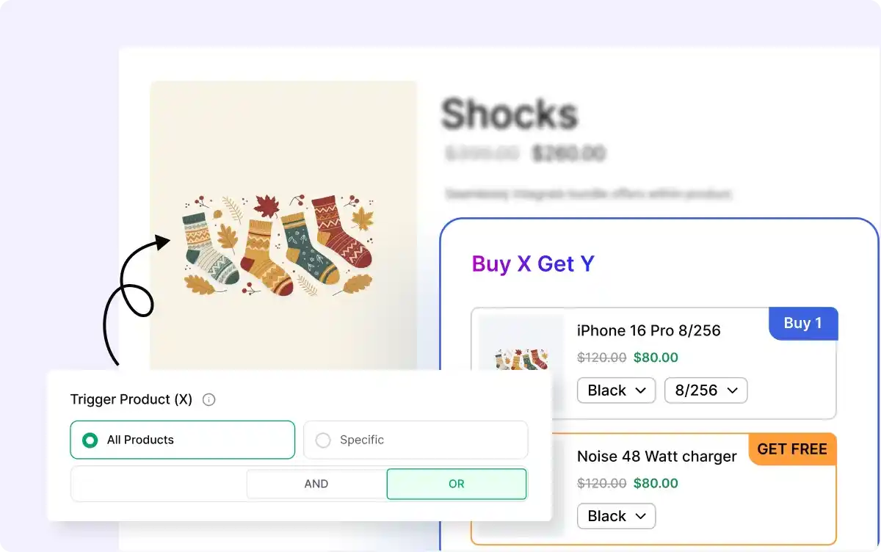Click the large socks product image
The height and width of the screenshot is (552, 881).
pos(279,244)
